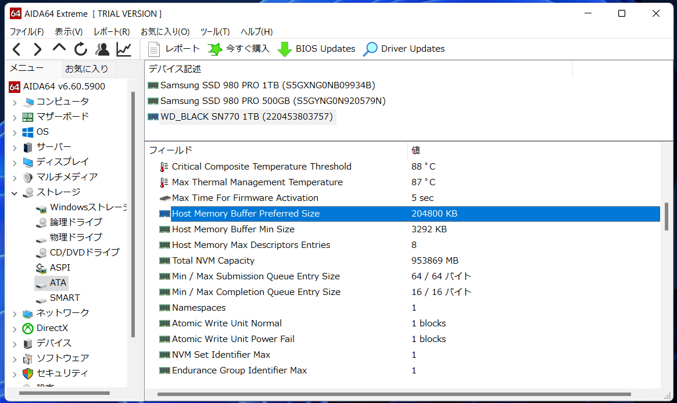Click the sidebar tree vertical scrollbar

133,214
